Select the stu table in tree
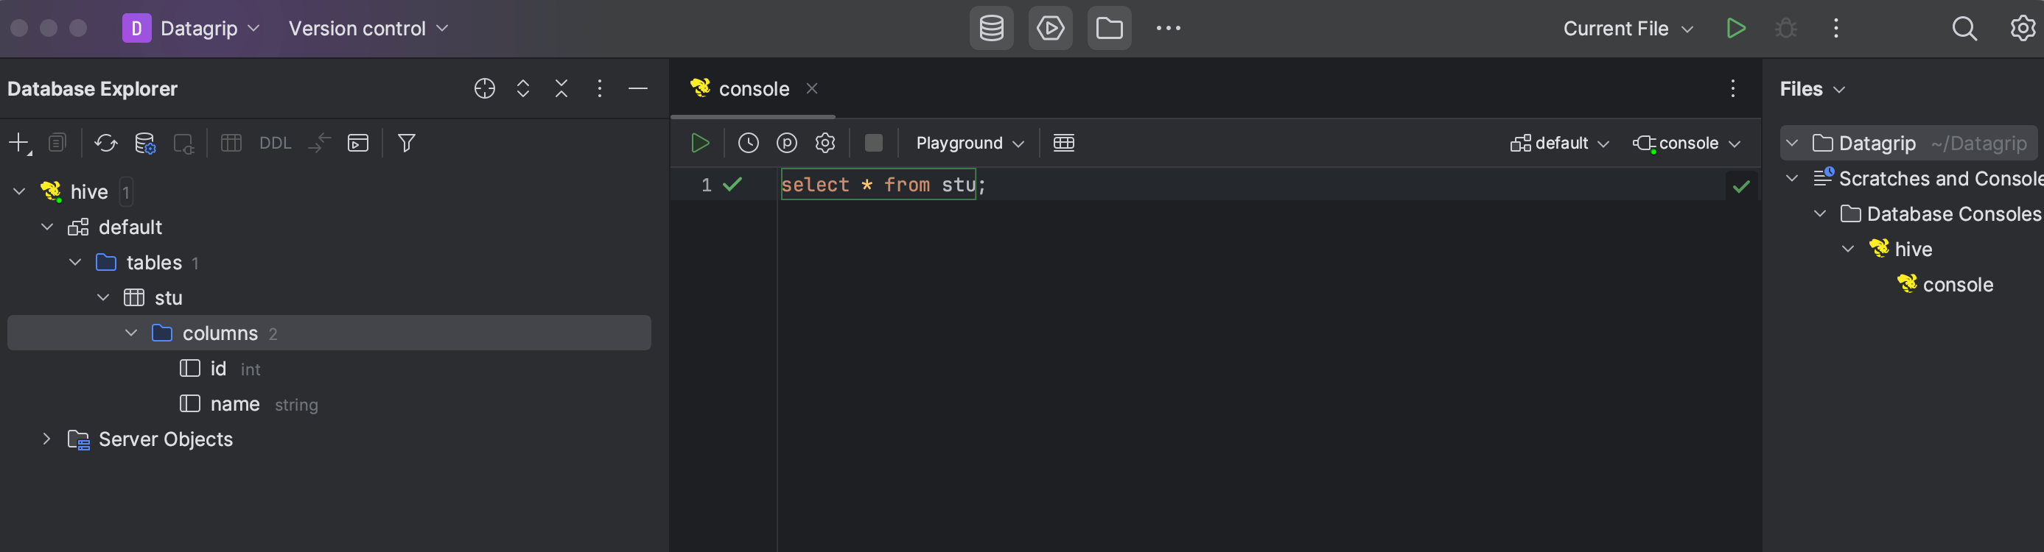 [153, 298]
